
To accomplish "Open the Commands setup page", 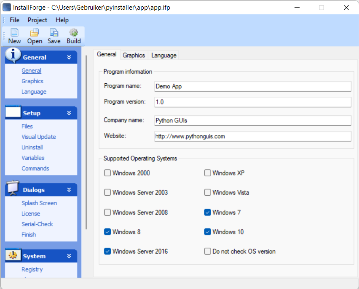I will pyautogui.click(x=35, y=169).
